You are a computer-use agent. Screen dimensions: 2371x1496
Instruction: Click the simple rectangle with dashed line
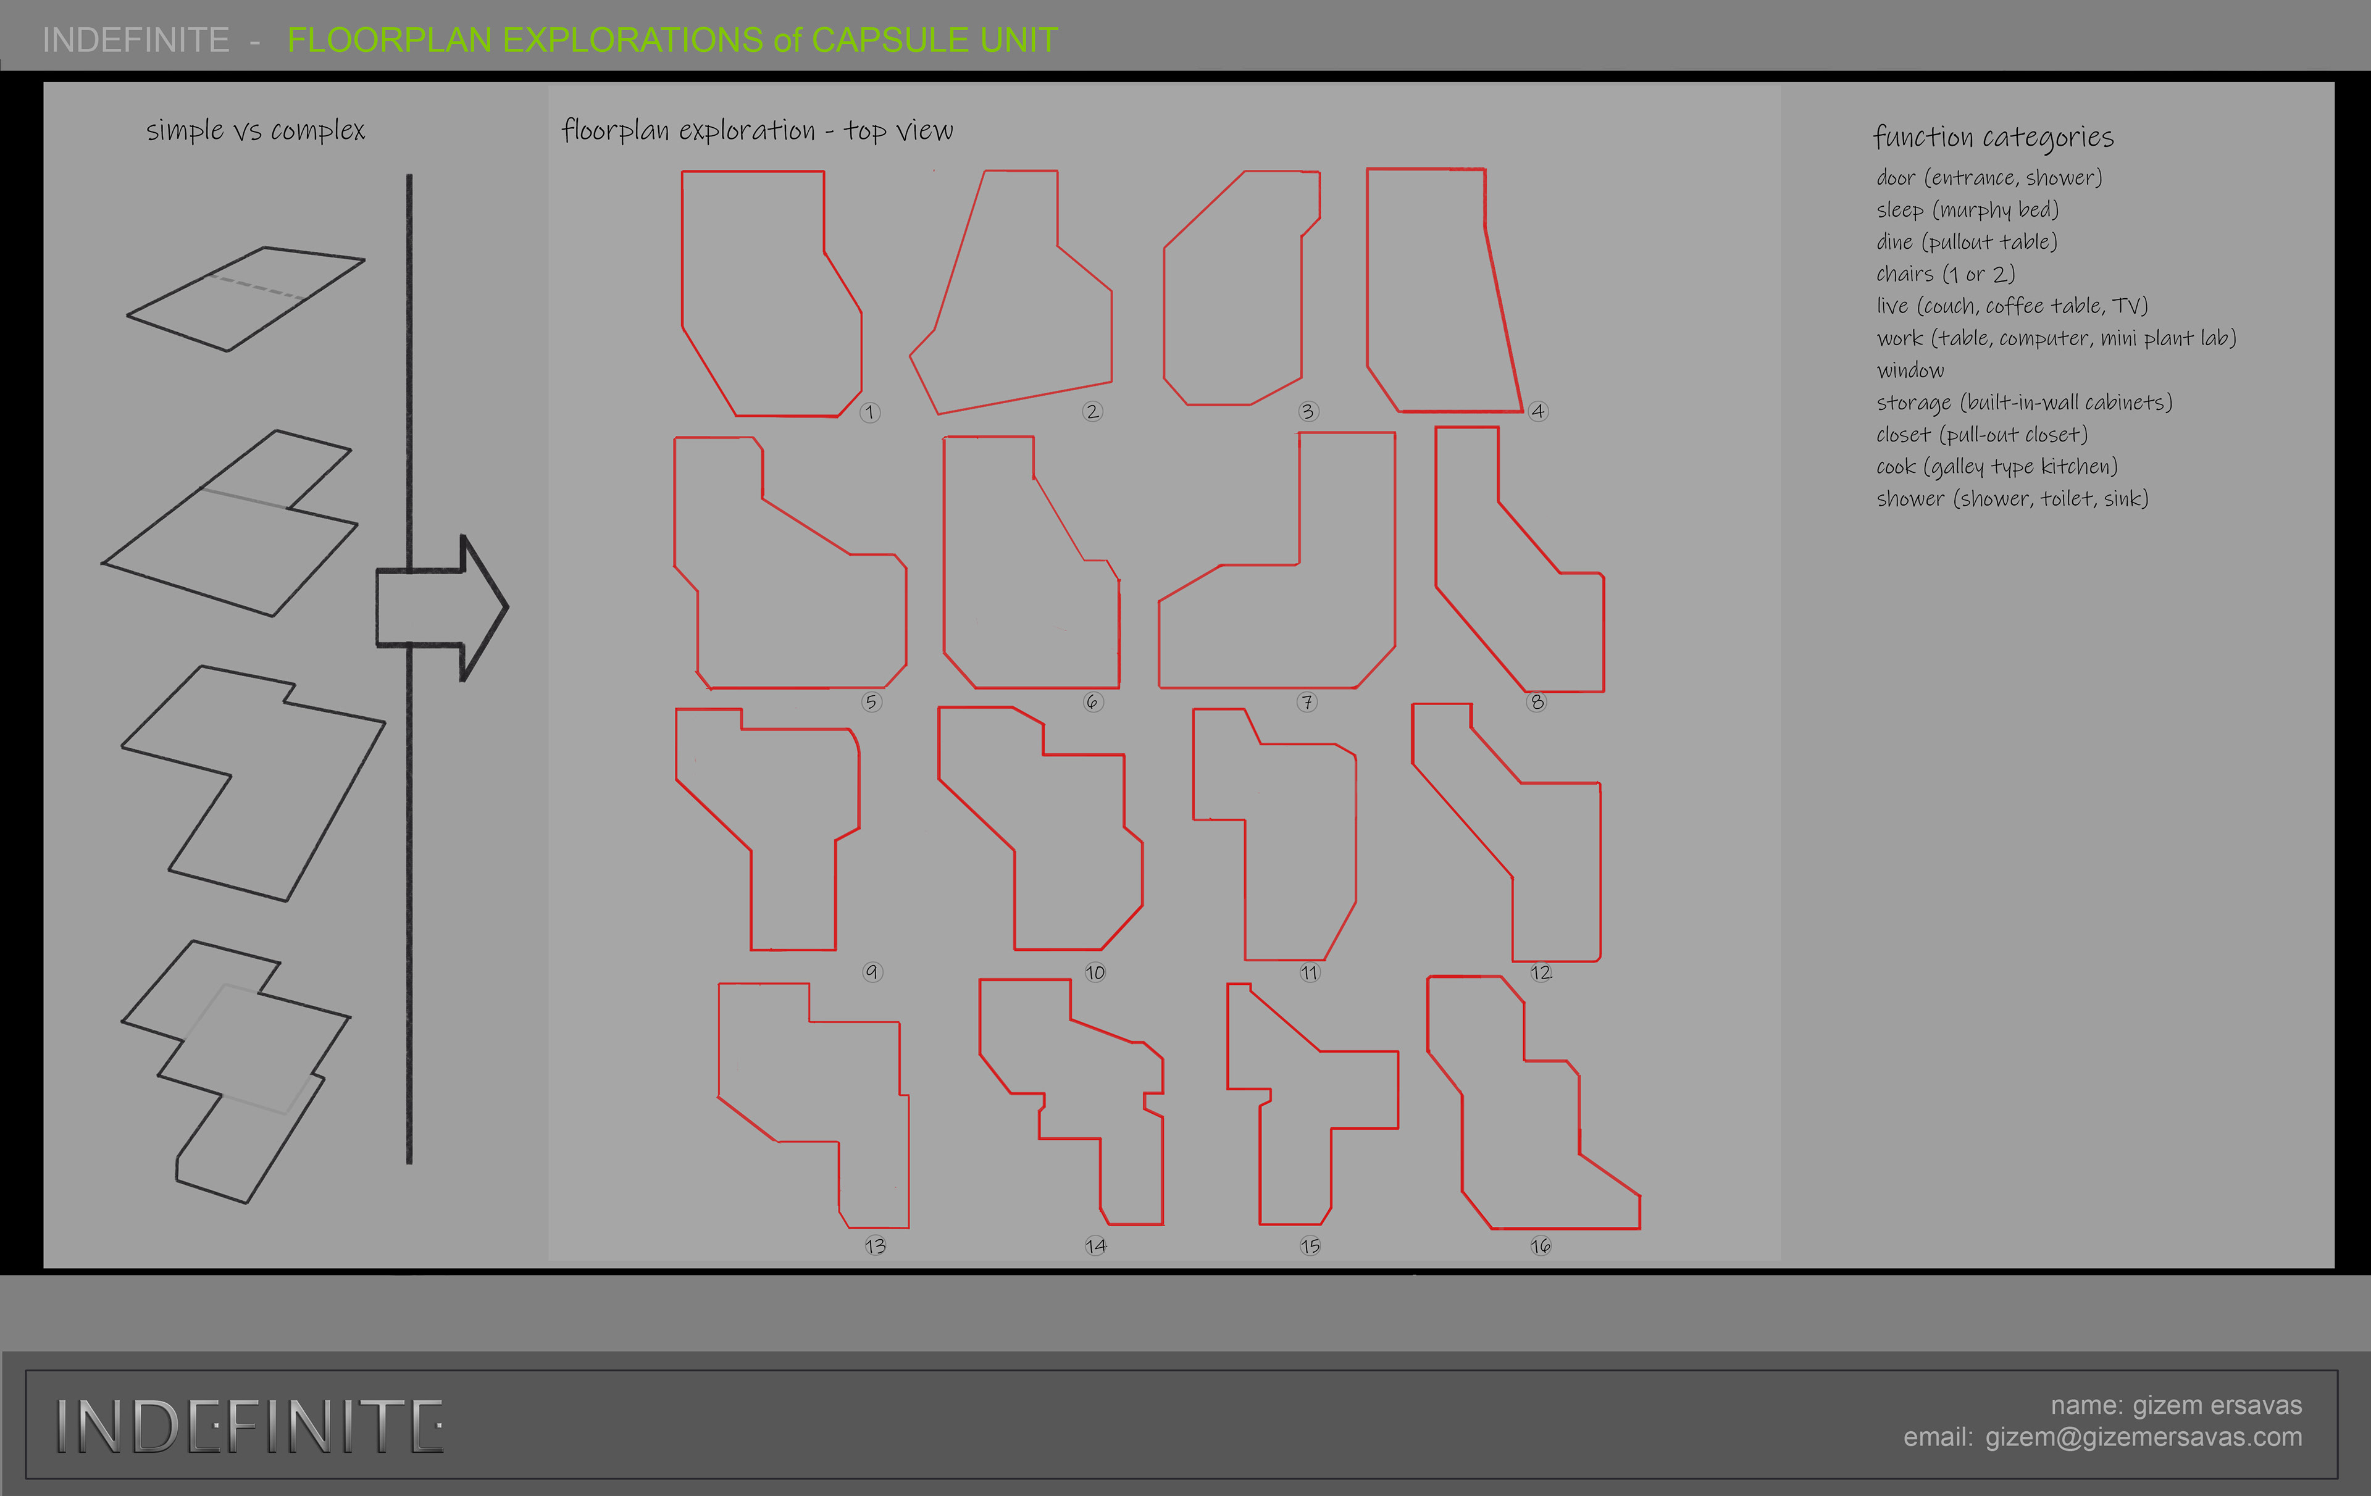point(245,298)
